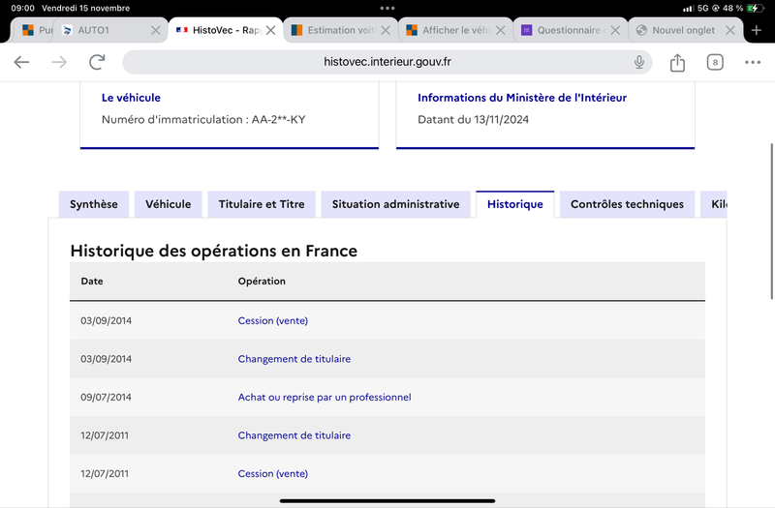Image resolution: width=775 pixels, height=508 pixels.
Task: Open the Situation administrative tab
Action: point(395,204)
